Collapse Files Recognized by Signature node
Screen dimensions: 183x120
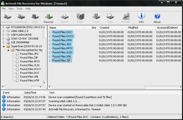click(8, 50)
